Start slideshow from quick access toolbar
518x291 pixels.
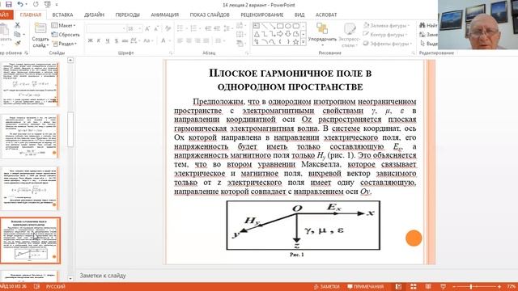(47, 4)
